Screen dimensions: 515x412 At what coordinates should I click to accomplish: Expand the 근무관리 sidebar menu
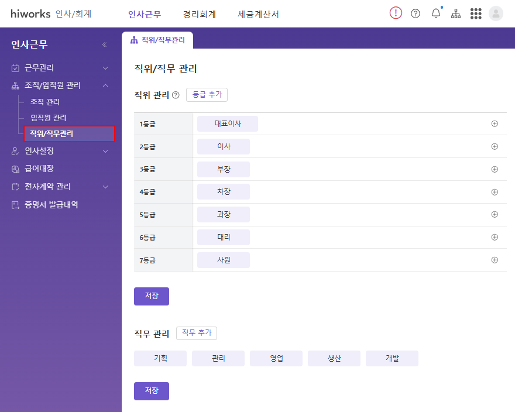click(105, 68)
